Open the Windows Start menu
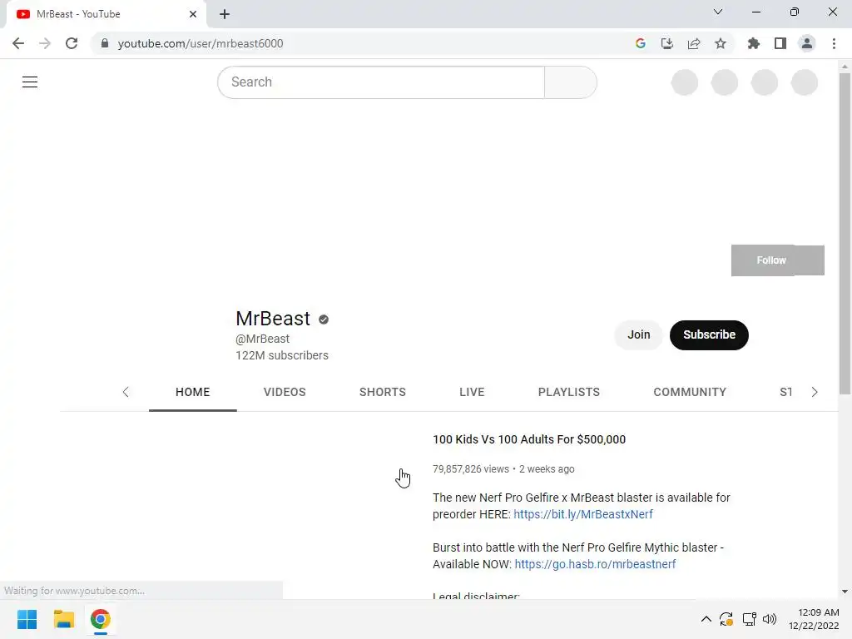852x639 pixels. click(x=27, y=619)
